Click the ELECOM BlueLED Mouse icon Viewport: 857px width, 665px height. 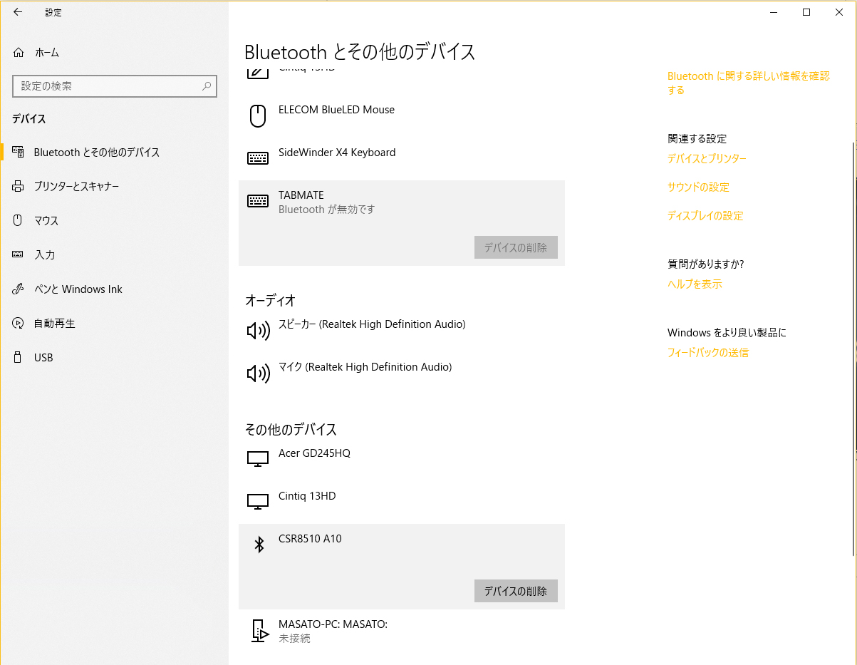point(258,115)
